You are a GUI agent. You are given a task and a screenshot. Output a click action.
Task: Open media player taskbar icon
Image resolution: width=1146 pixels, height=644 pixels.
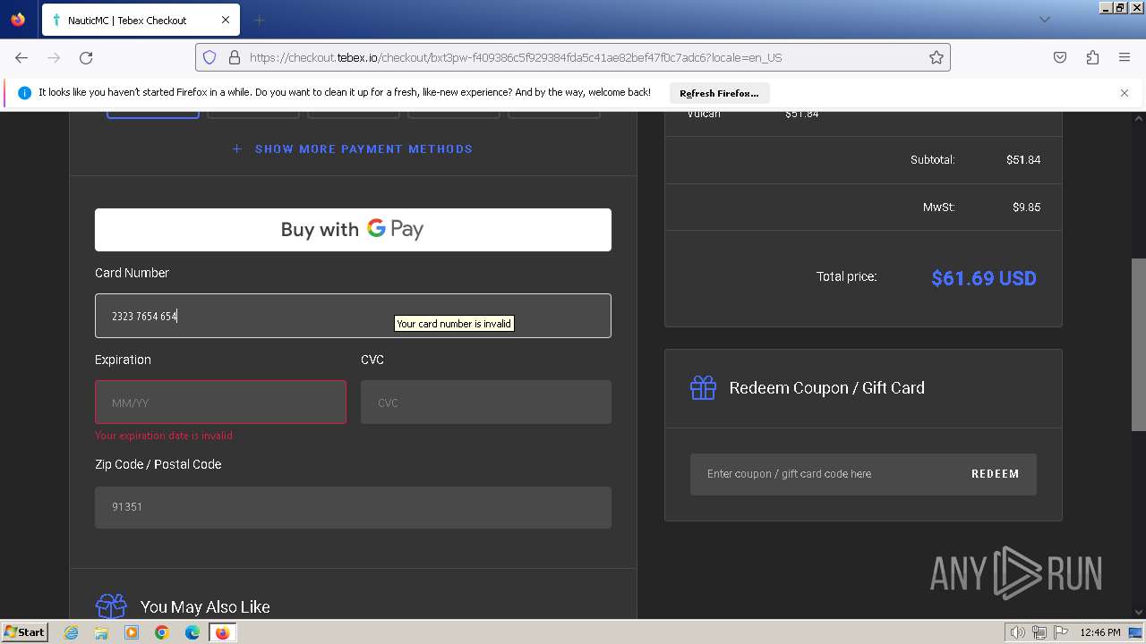pos(132,632)
